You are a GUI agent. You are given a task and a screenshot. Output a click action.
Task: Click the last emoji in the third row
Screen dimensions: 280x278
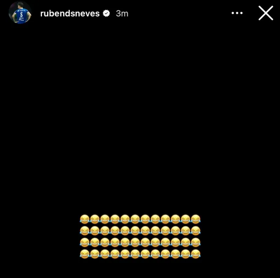tap(196, 242)
